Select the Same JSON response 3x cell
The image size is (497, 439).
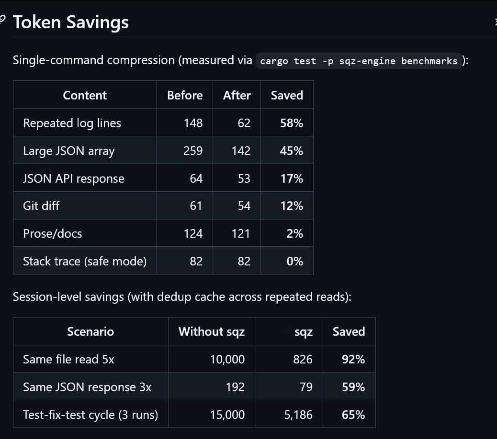coord(87,387)
